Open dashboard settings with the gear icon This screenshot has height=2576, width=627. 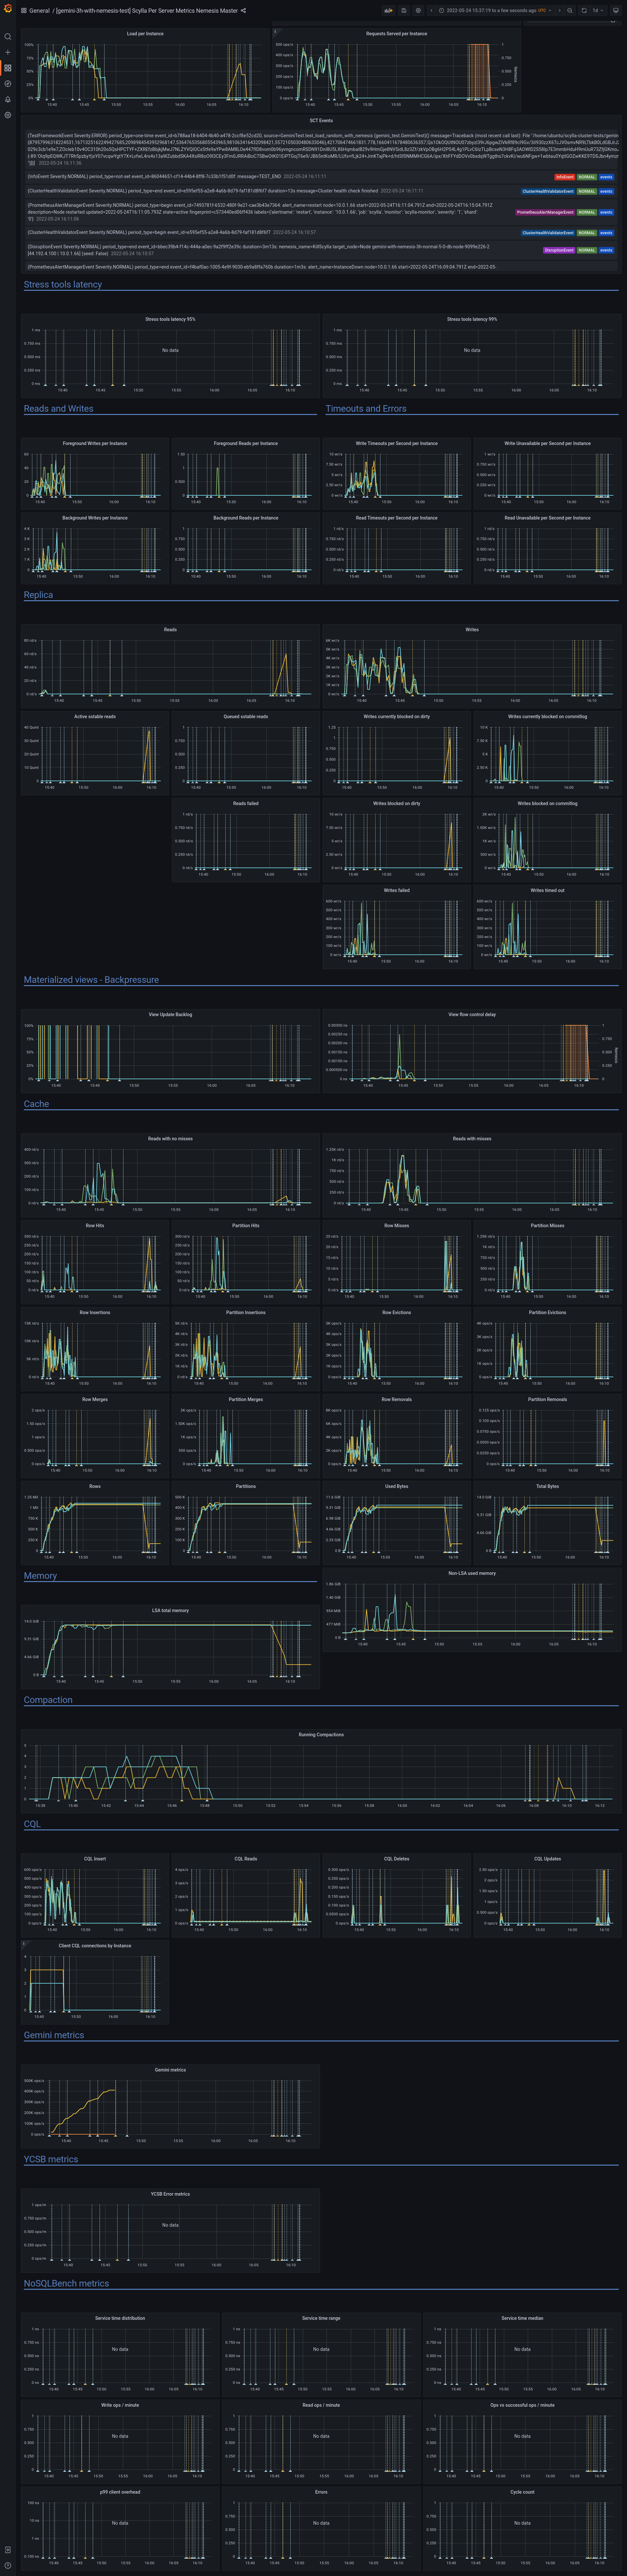pyautogui.click(x=418, y=10)
